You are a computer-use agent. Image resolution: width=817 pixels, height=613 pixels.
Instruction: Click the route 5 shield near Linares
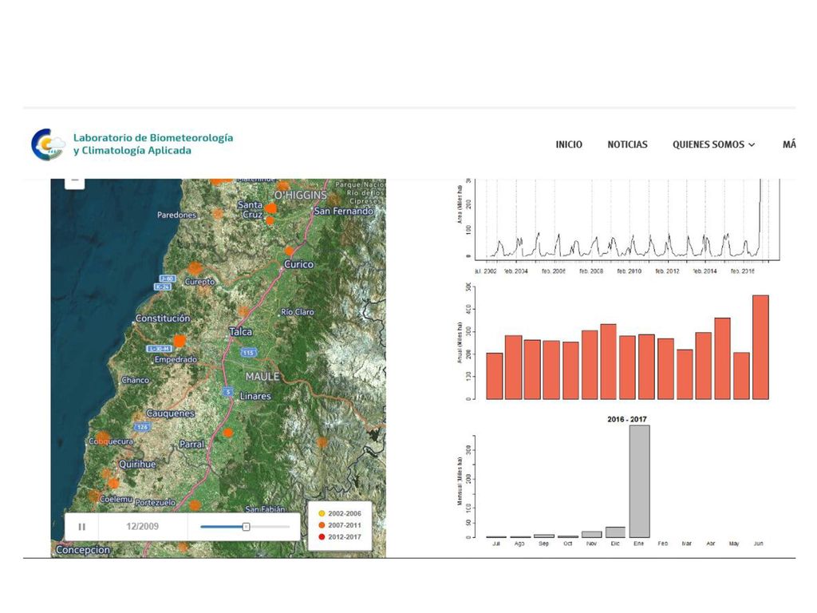click(227, 391)
